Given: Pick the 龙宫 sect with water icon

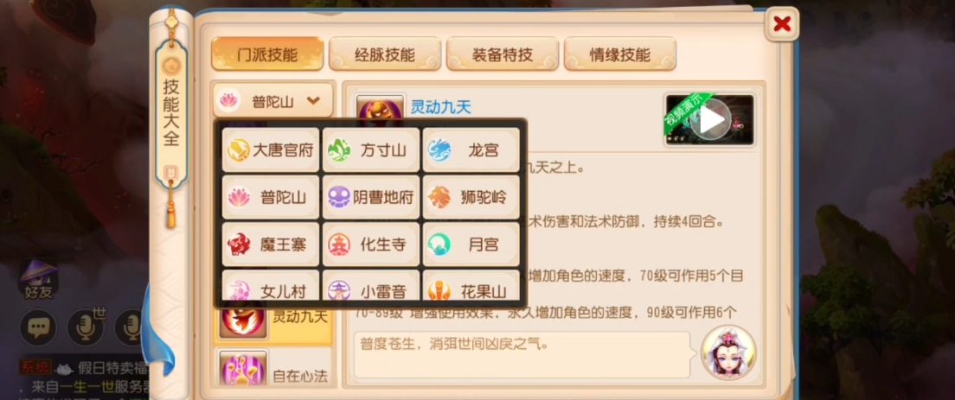Looking at the screenshot, I should pyautogui.click(x=471, y=150).
